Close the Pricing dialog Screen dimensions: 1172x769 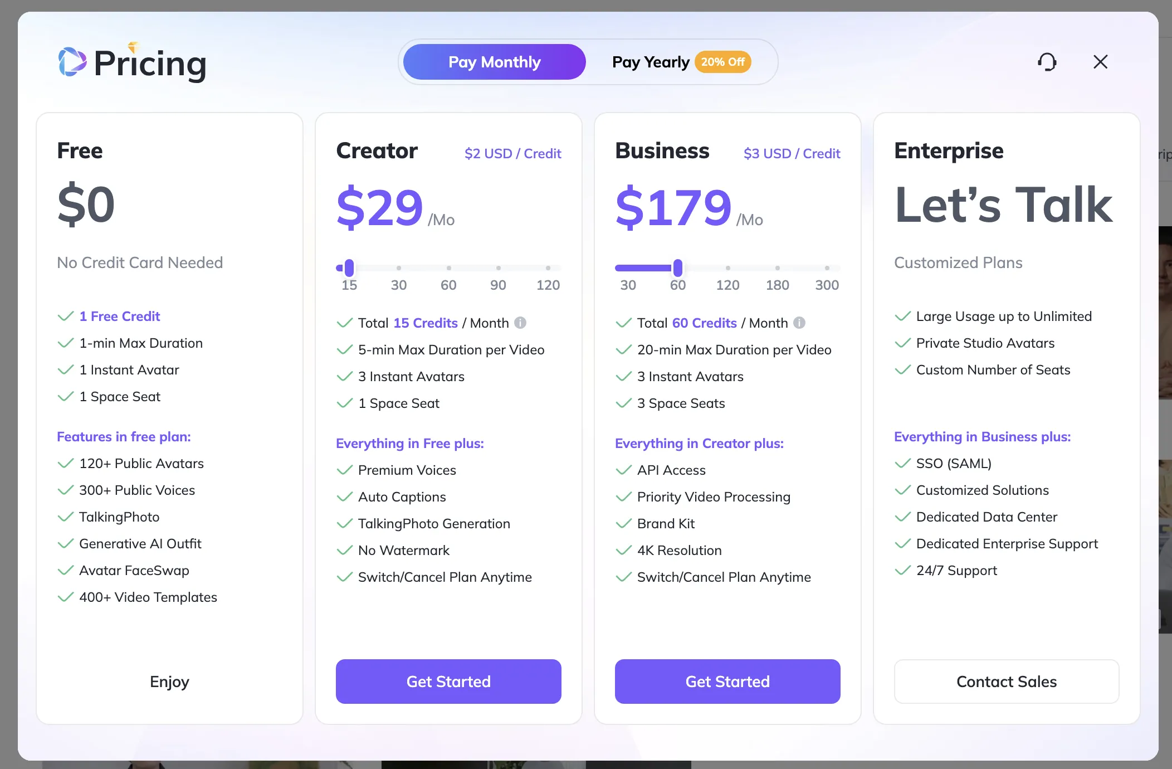click(x=1100, y=62)
